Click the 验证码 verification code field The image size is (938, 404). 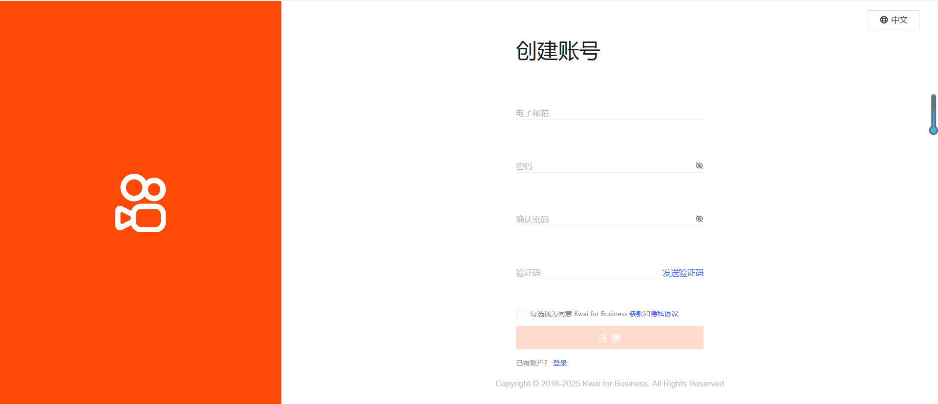click(x=586, y=273)
